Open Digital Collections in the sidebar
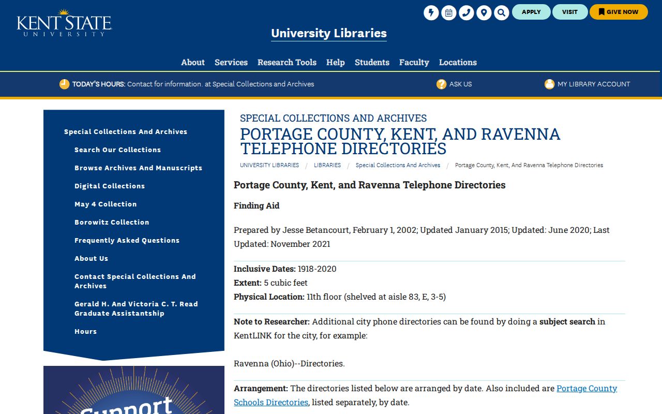Viewport: 662px width, 414px height. [x=110, y=186]
